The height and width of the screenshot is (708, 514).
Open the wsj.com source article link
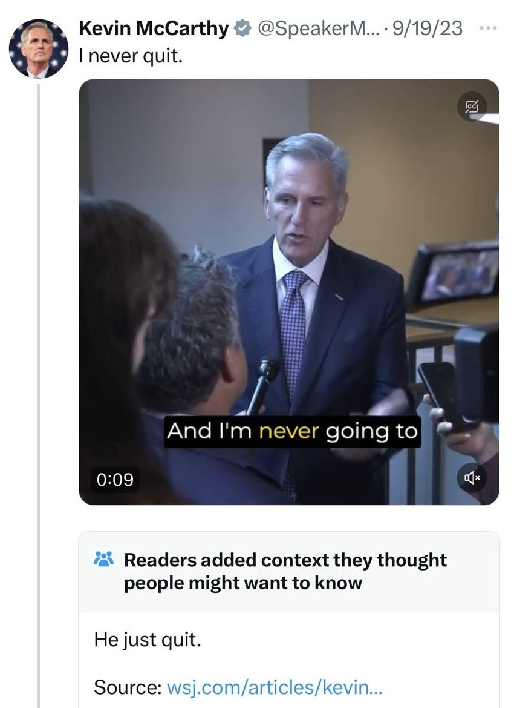274,687
